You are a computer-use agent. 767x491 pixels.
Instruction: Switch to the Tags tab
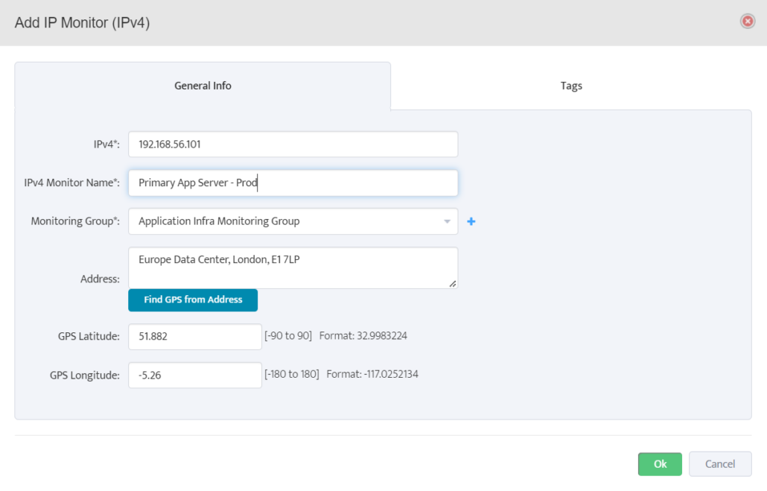click(x=570, y=85)
